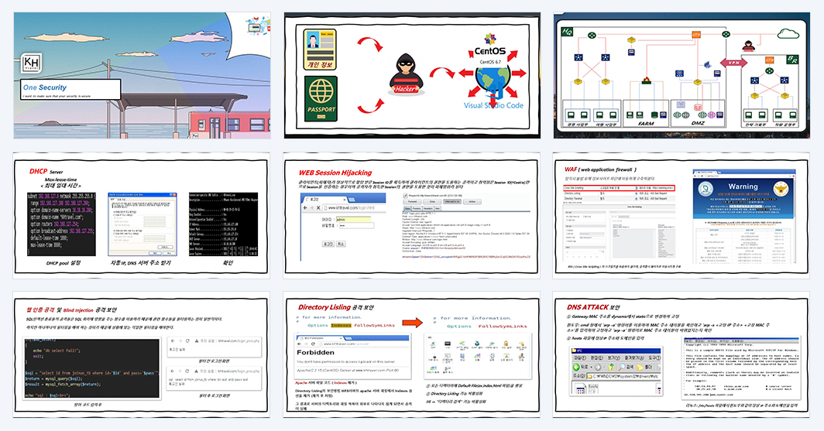Open the DHCP Server slide thumbnail
The width and height of the screenshot is (824, 431).
tap(142, 215)
